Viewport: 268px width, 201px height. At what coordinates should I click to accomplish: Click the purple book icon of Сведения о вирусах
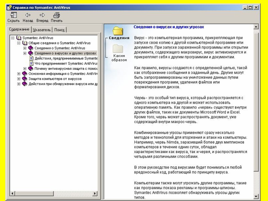click(x=31, y=53)
